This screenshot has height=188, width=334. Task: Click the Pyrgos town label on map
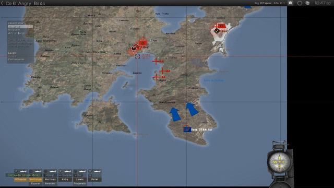tap(161, 80)
